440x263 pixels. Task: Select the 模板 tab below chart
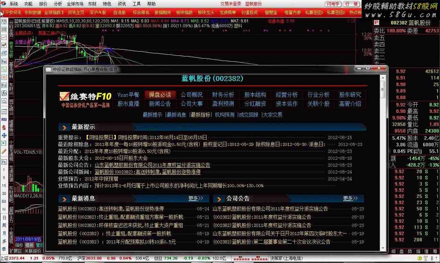tap(29, 245)
